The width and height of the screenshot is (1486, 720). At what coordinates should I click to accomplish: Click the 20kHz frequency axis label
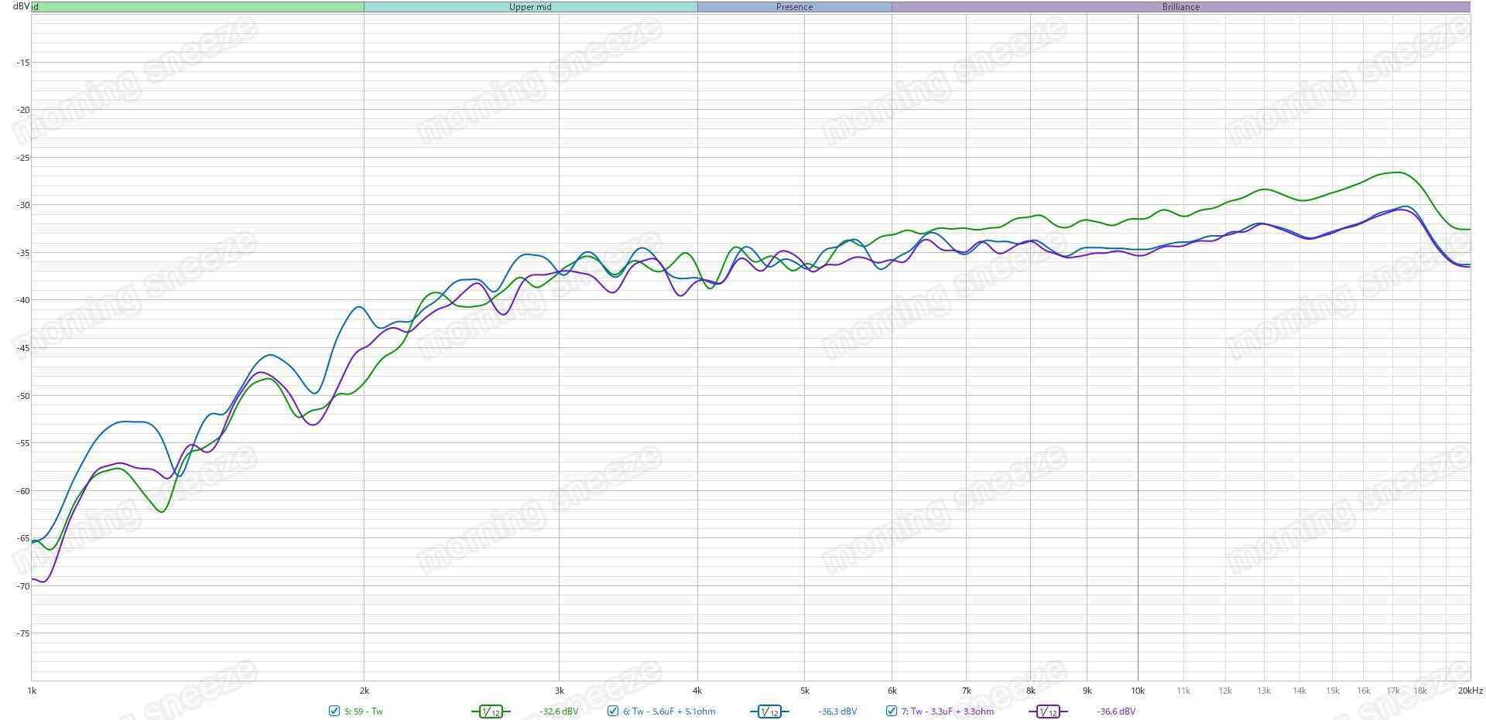click(x=1471, y=691)
